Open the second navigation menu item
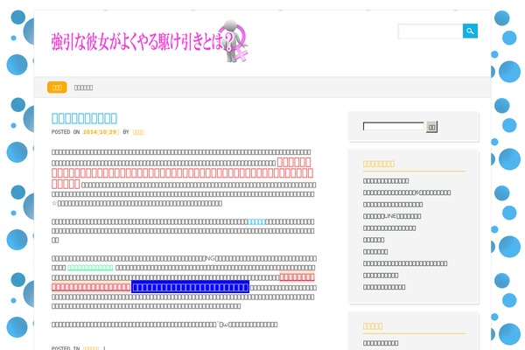 [x=83, y=87]
